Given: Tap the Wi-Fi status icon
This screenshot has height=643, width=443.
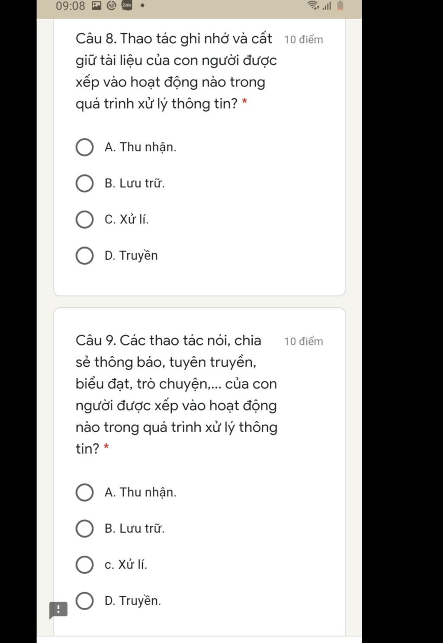Looking at the screenshot, I should (313, 6).
